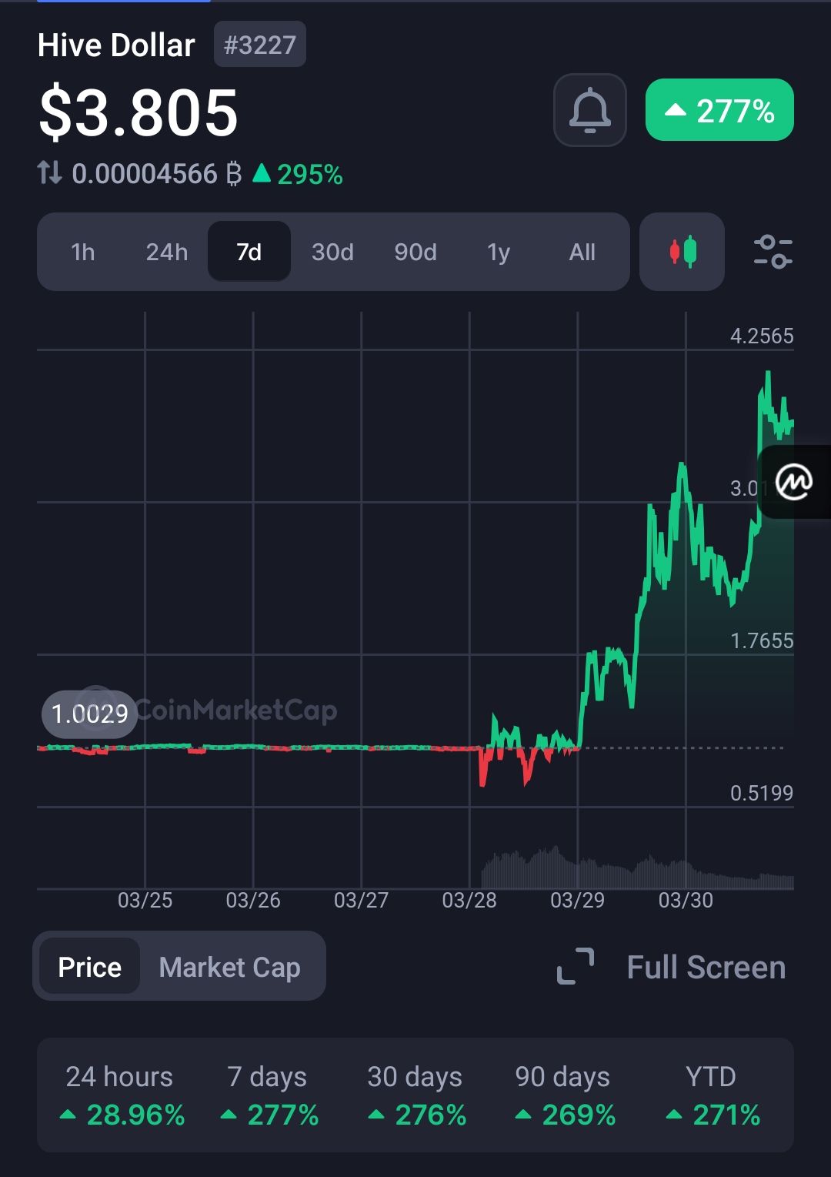
Task: Switch chart to 90d range
Action: click(415, 252)
